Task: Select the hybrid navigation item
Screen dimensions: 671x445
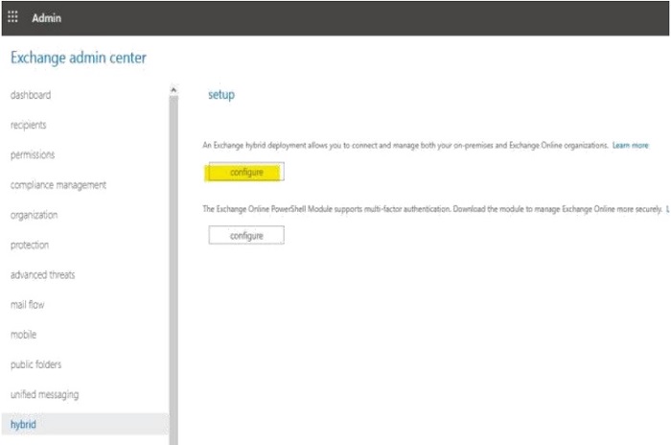Action: pos(85,424)
